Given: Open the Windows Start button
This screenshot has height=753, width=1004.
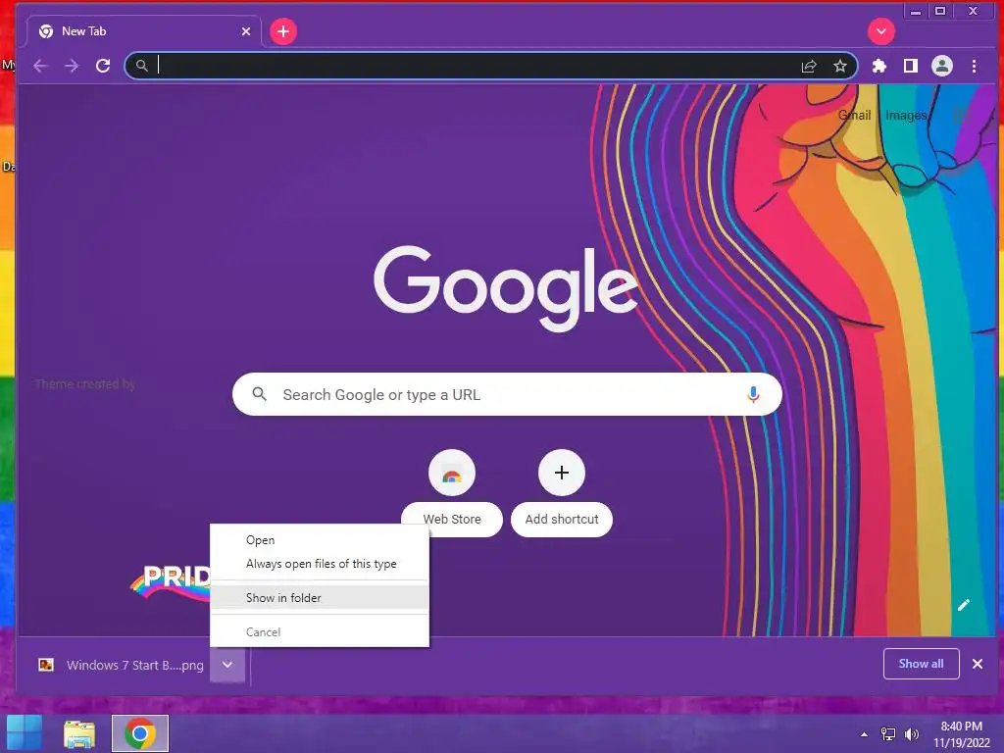Looking at the screenshot, I should point(25,733).
